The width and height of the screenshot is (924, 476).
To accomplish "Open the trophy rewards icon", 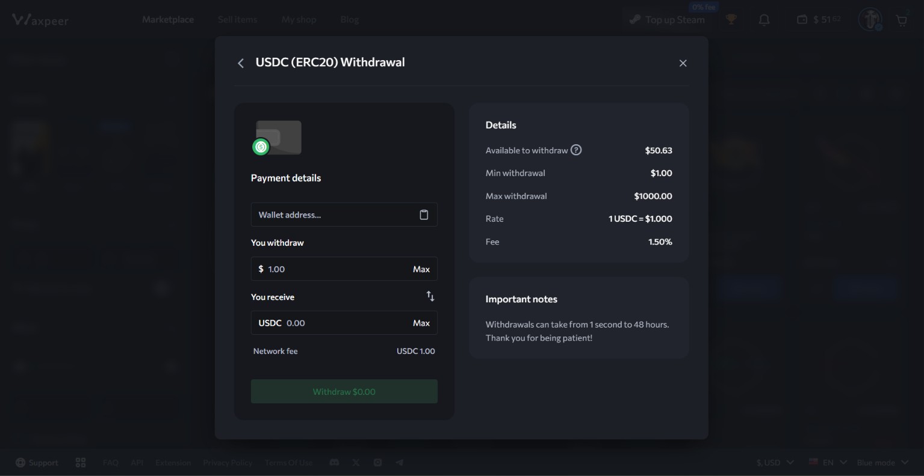I will 731,20.
